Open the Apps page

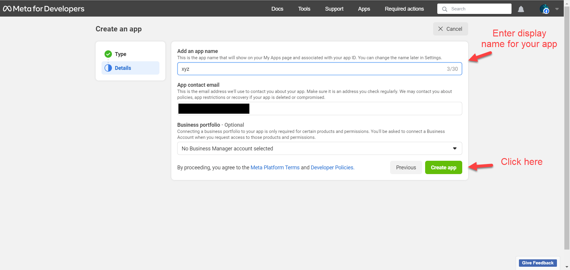[x=364, y=9]
